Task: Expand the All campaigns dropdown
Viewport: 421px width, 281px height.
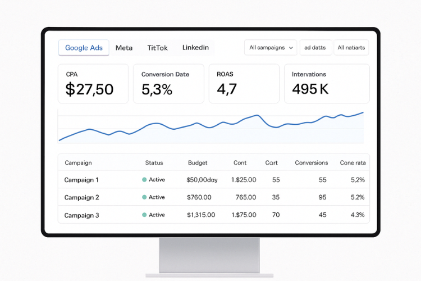Action: pyautogui.click(x=271, y=48)
